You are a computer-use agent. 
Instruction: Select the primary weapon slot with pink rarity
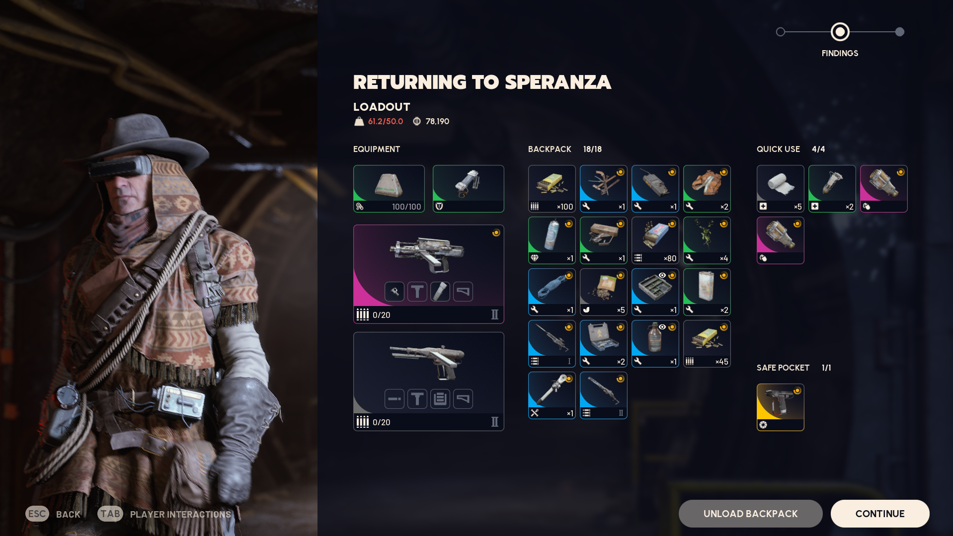[x=428, y=274]
